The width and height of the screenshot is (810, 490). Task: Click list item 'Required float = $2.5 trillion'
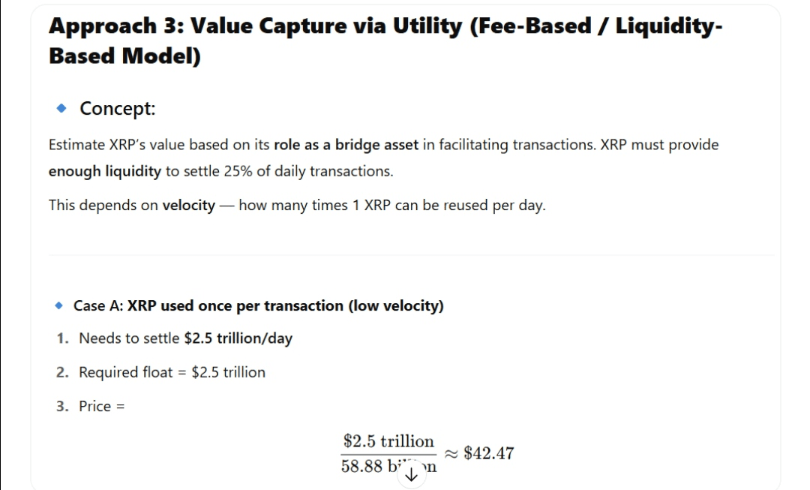[x=172, y=372]
